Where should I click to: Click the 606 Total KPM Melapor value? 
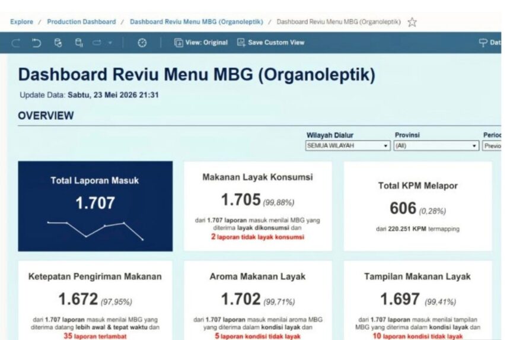[x=403, y=208]
